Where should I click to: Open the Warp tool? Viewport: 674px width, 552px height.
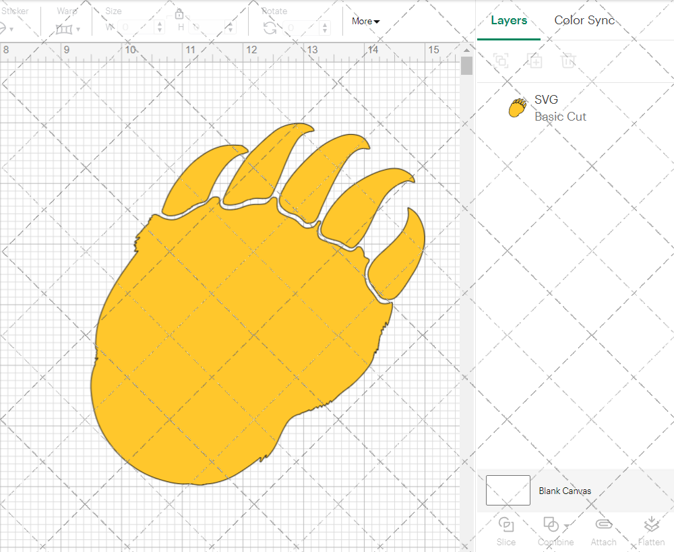click(x=65, y=30)
